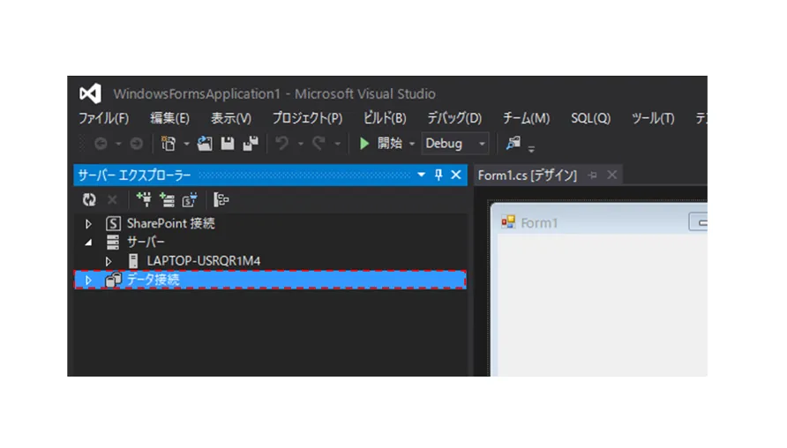Select the Form1.cs [デザイン] tab

tap(527, 175)
